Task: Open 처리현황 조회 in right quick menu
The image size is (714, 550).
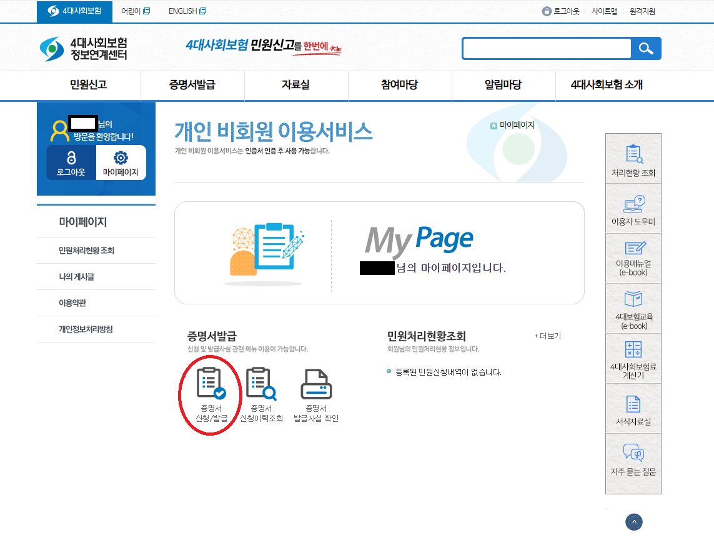Action: pos(633,159)
